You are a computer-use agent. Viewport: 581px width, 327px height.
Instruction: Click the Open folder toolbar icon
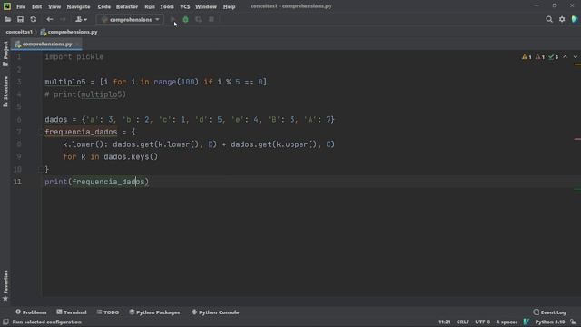pos(8,19)
